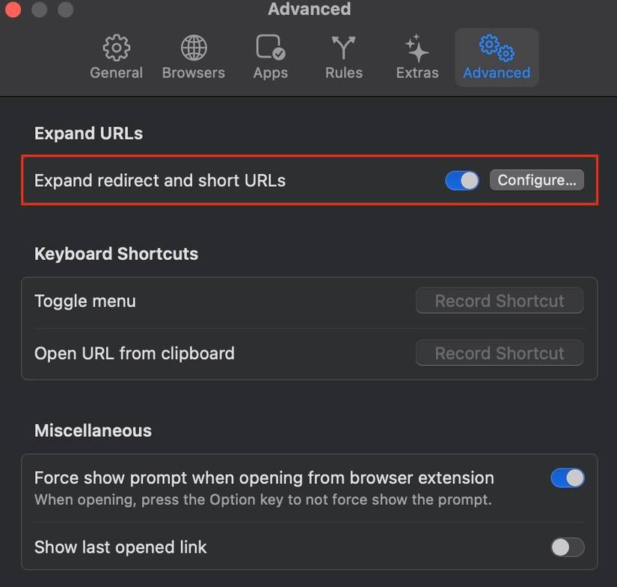617x587 pixels.
Task: Disable the Expand redirect and short URLs toggle
Action: coord(461,180)
